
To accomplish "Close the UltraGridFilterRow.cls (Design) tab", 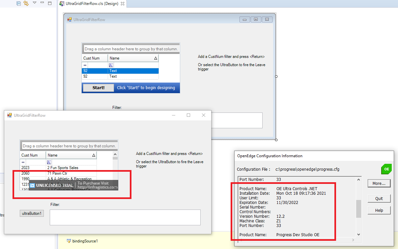I will [123, 4].
